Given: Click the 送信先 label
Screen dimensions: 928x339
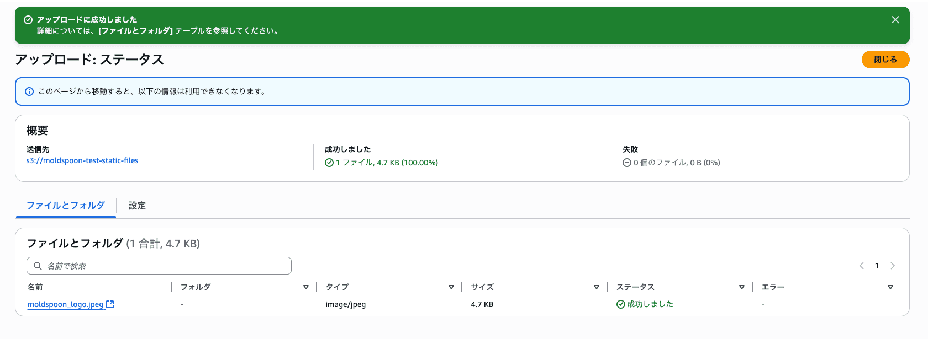Looking at the screenshot, I should pos(38,149).
